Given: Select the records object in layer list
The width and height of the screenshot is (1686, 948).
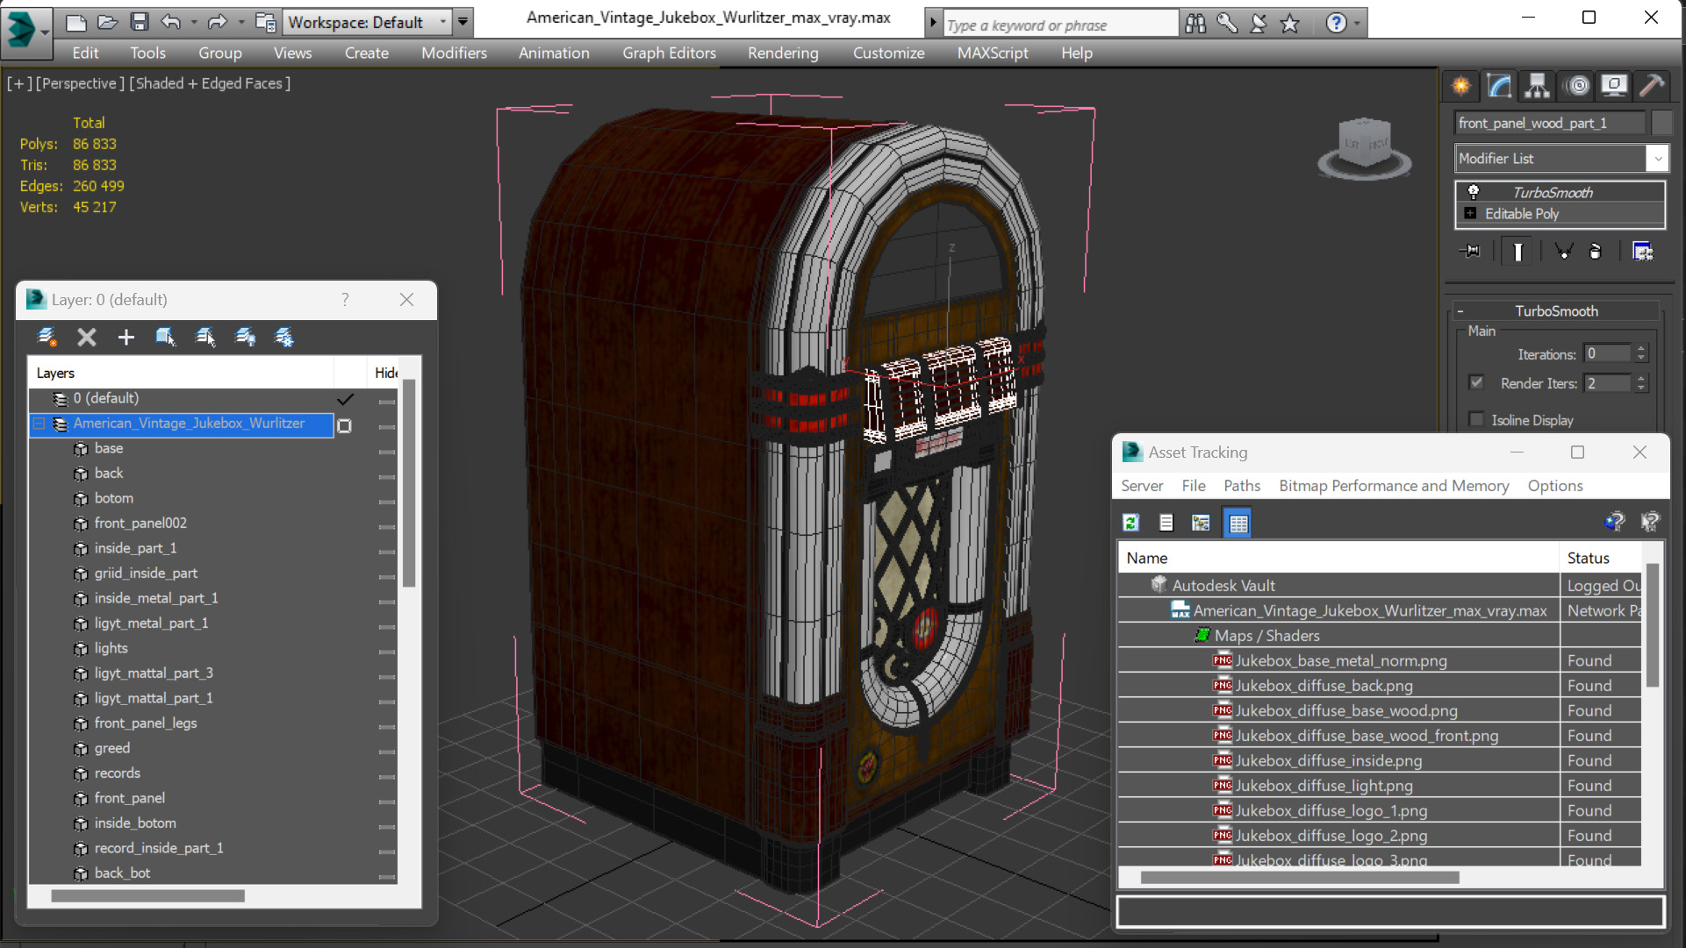Looking at the screenshot, I should (117, 773).
